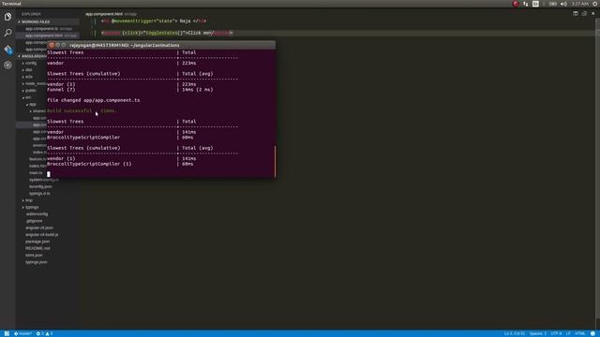The width and height of the screenshot is (600, 337).
Task: Open the Search view in activity bar
Action: pyautogui.click(x=7, y=33)
